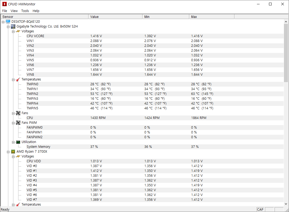Click the Ready status bar text
This screenshot has height=212, width=289.
pyautogui.click(x=5, y=210)
